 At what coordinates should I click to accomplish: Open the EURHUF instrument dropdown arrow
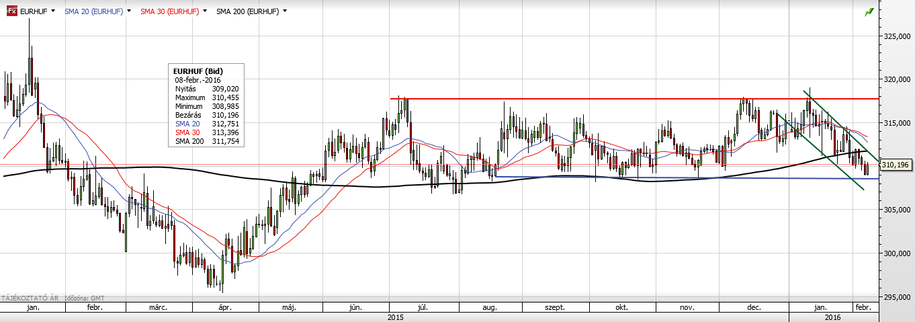[52, 11]
